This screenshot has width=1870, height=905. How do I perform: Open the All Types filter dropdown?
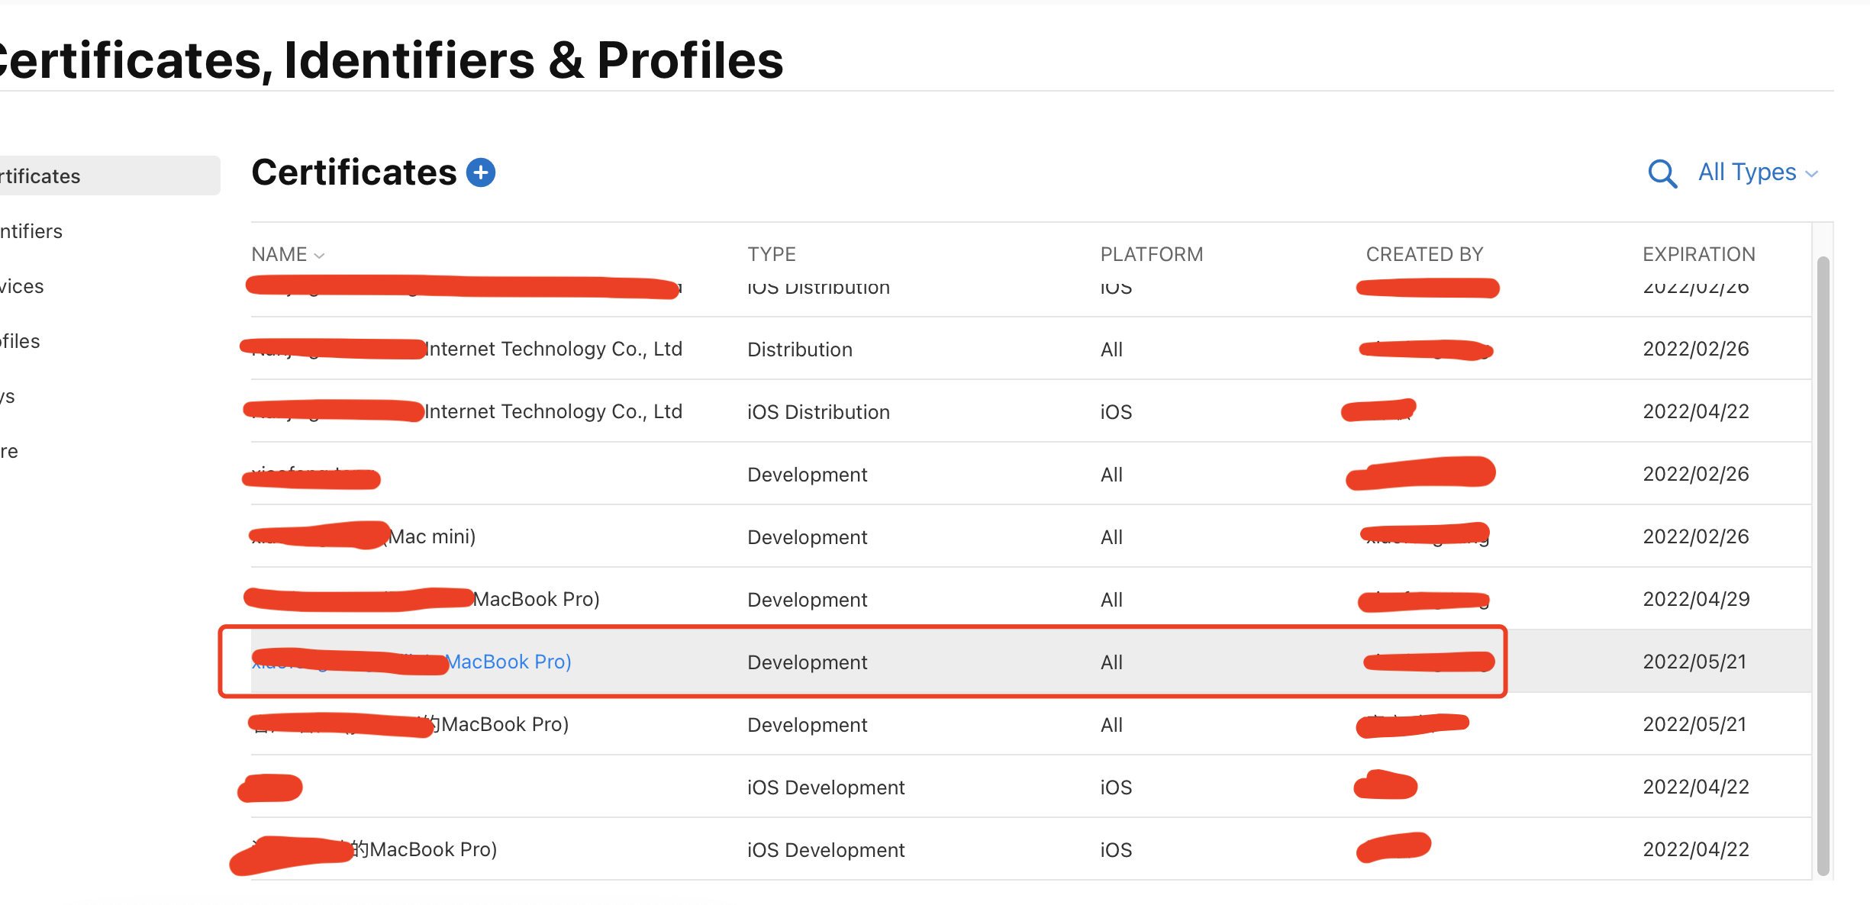point(1746,172)
